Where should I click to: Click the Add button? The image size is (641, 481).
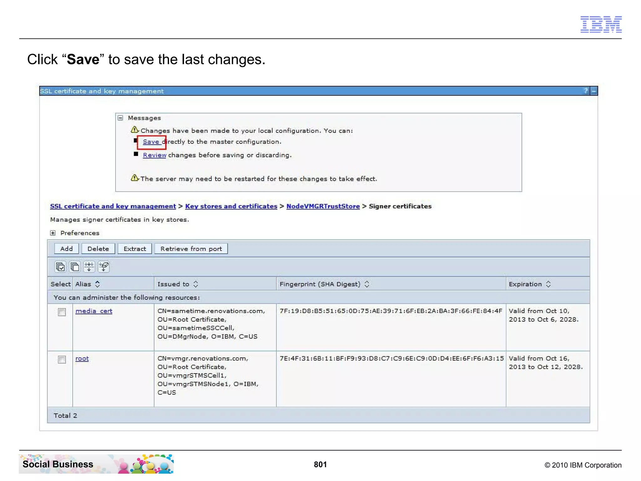(66, 249)
